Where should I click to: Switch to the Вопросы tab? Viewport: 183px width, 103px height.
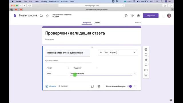tap(87, 23)
